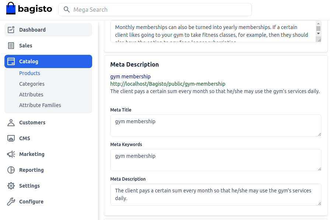Image resolution: width=330 pixels, height=220 pixels.
Task: Click the Reporting pie chart icon
Action: [11, 170]
